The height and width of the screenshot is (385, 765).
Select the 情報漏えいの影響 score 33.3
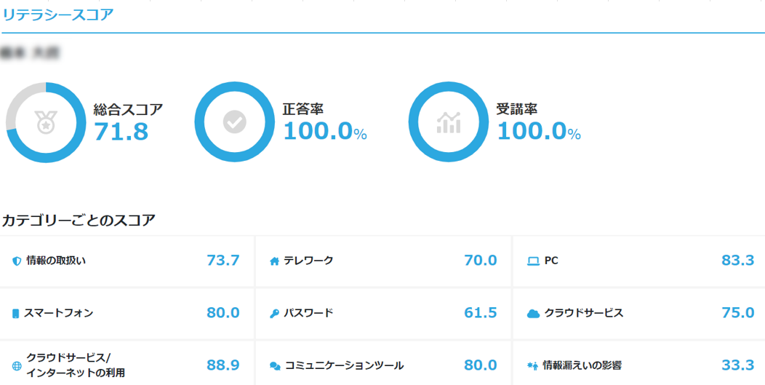[737, 365]
